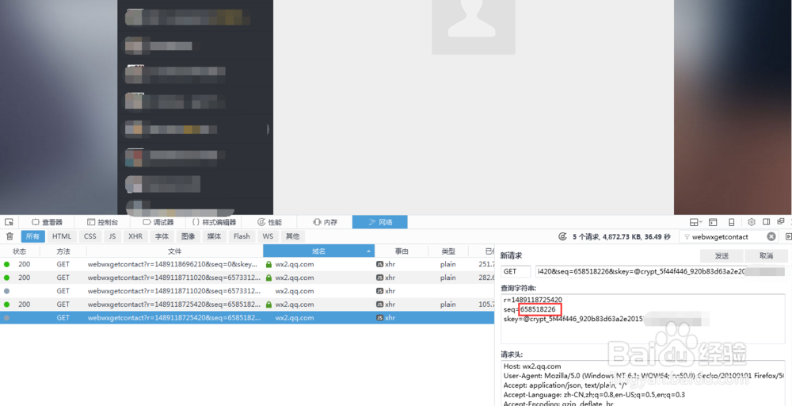Click r=1489118725420 in query string
Viewport: 792px width, 406px height.
[533, 300]
